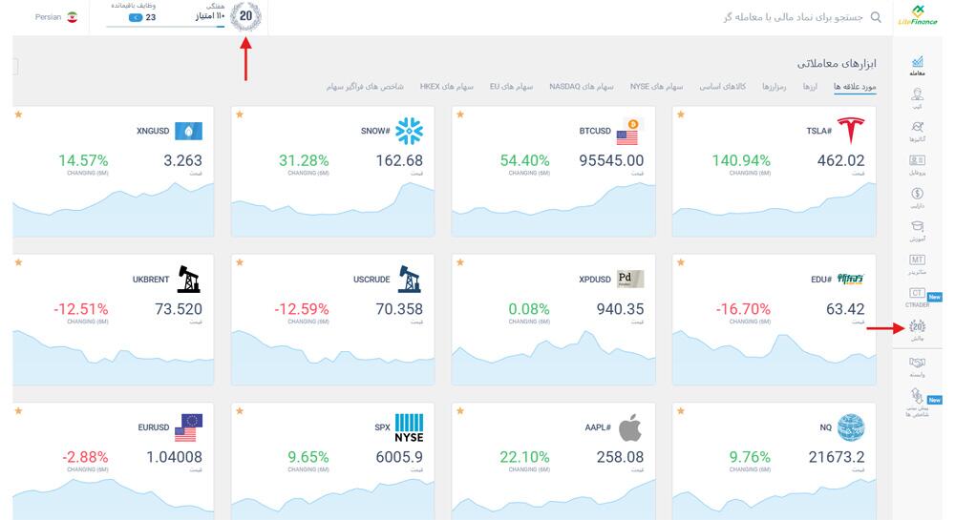
Task: Click the search magnifier icon
Action: tap(876, 17)
